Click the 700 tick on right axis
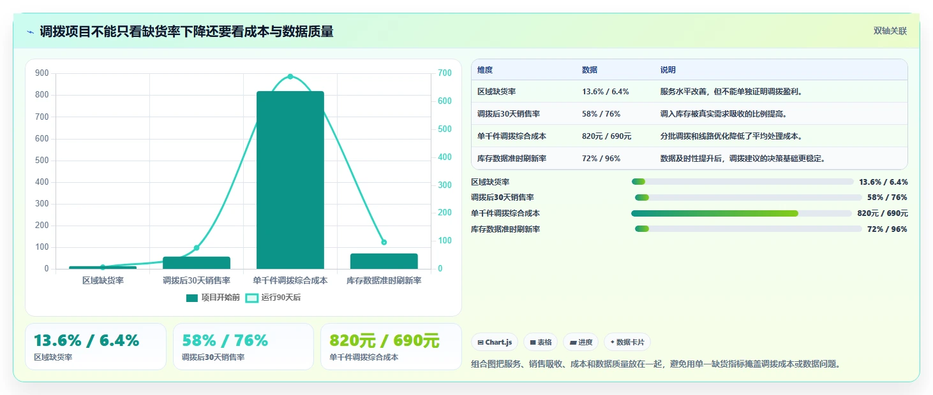 444,73
